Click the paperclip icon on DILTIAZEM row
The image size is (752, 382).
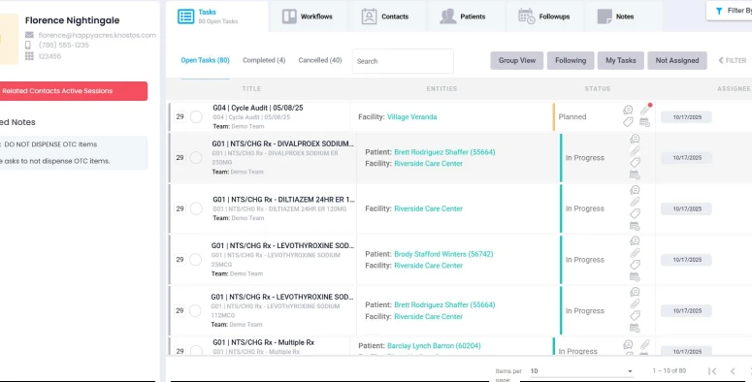(x=635, y=202)
